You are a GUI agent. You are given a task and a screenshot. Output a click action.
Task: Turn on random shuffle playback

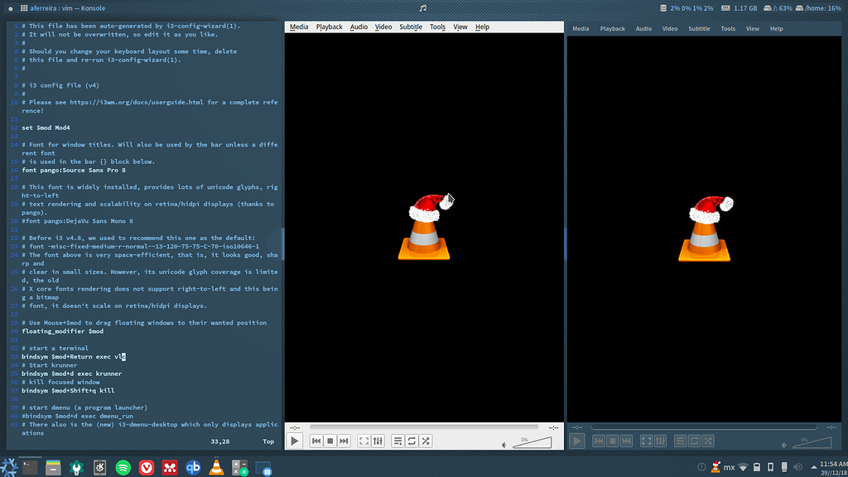pos(425,441)
